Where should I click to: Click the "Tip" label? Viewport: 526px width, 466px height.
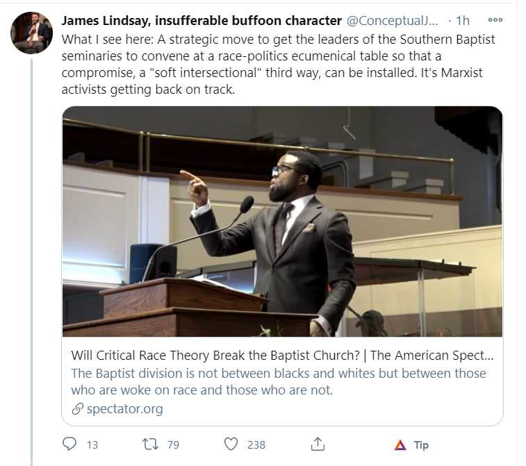click(x=421, y=444)
